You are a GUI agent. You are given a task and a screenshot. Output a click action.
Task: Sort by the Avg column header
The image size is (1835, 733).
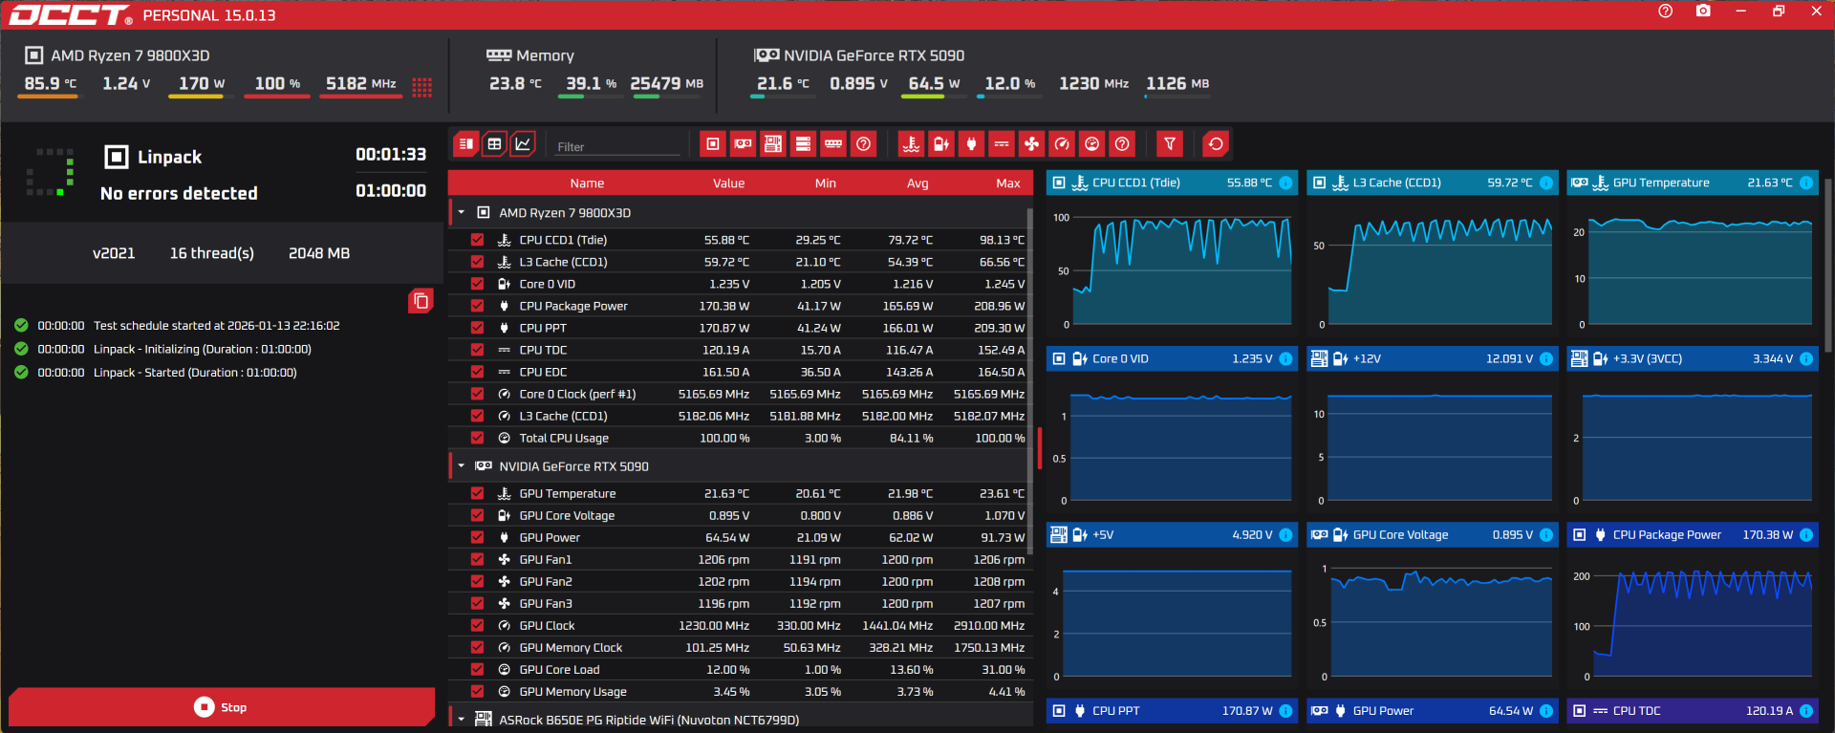click(x=917, y=183)
